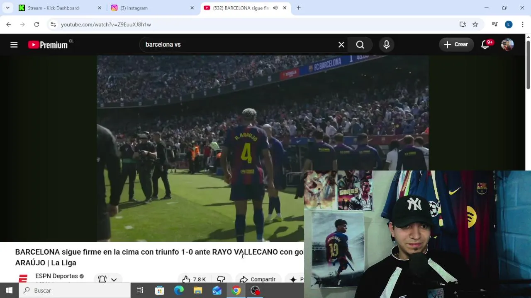The height and width of the screenshot is (298, 531).
Task: Open YouTube notifications bell
Action: pos(485,45)
